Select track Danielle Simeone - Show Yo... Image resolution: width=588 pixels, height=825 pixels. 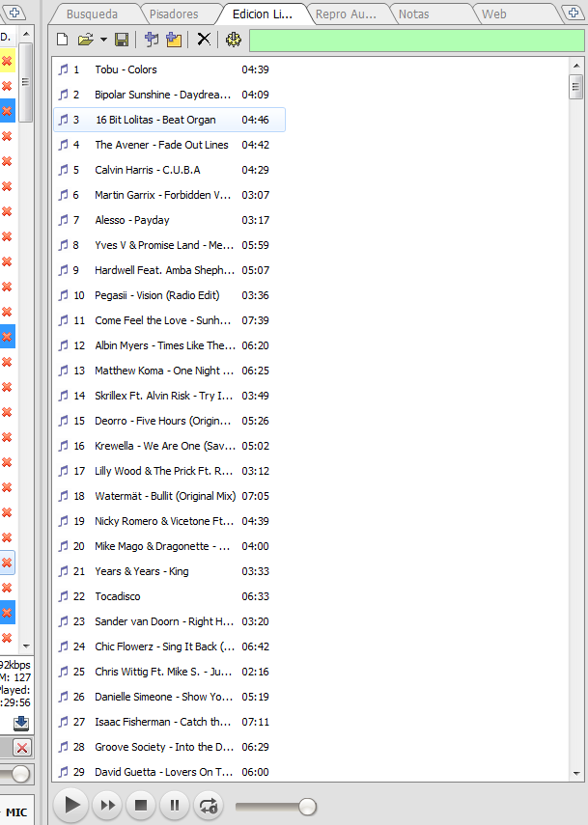[170, 697]
